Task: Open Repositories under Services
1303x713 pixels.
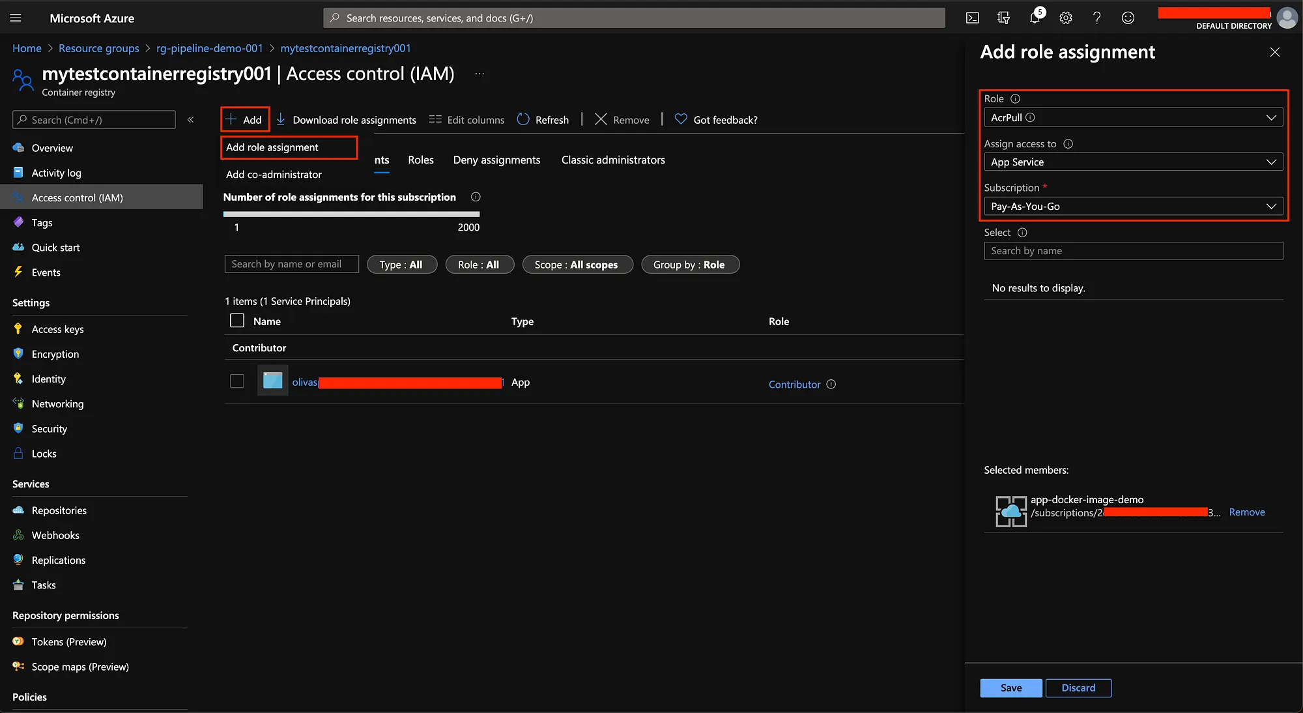Action: (x=59, y=510)
